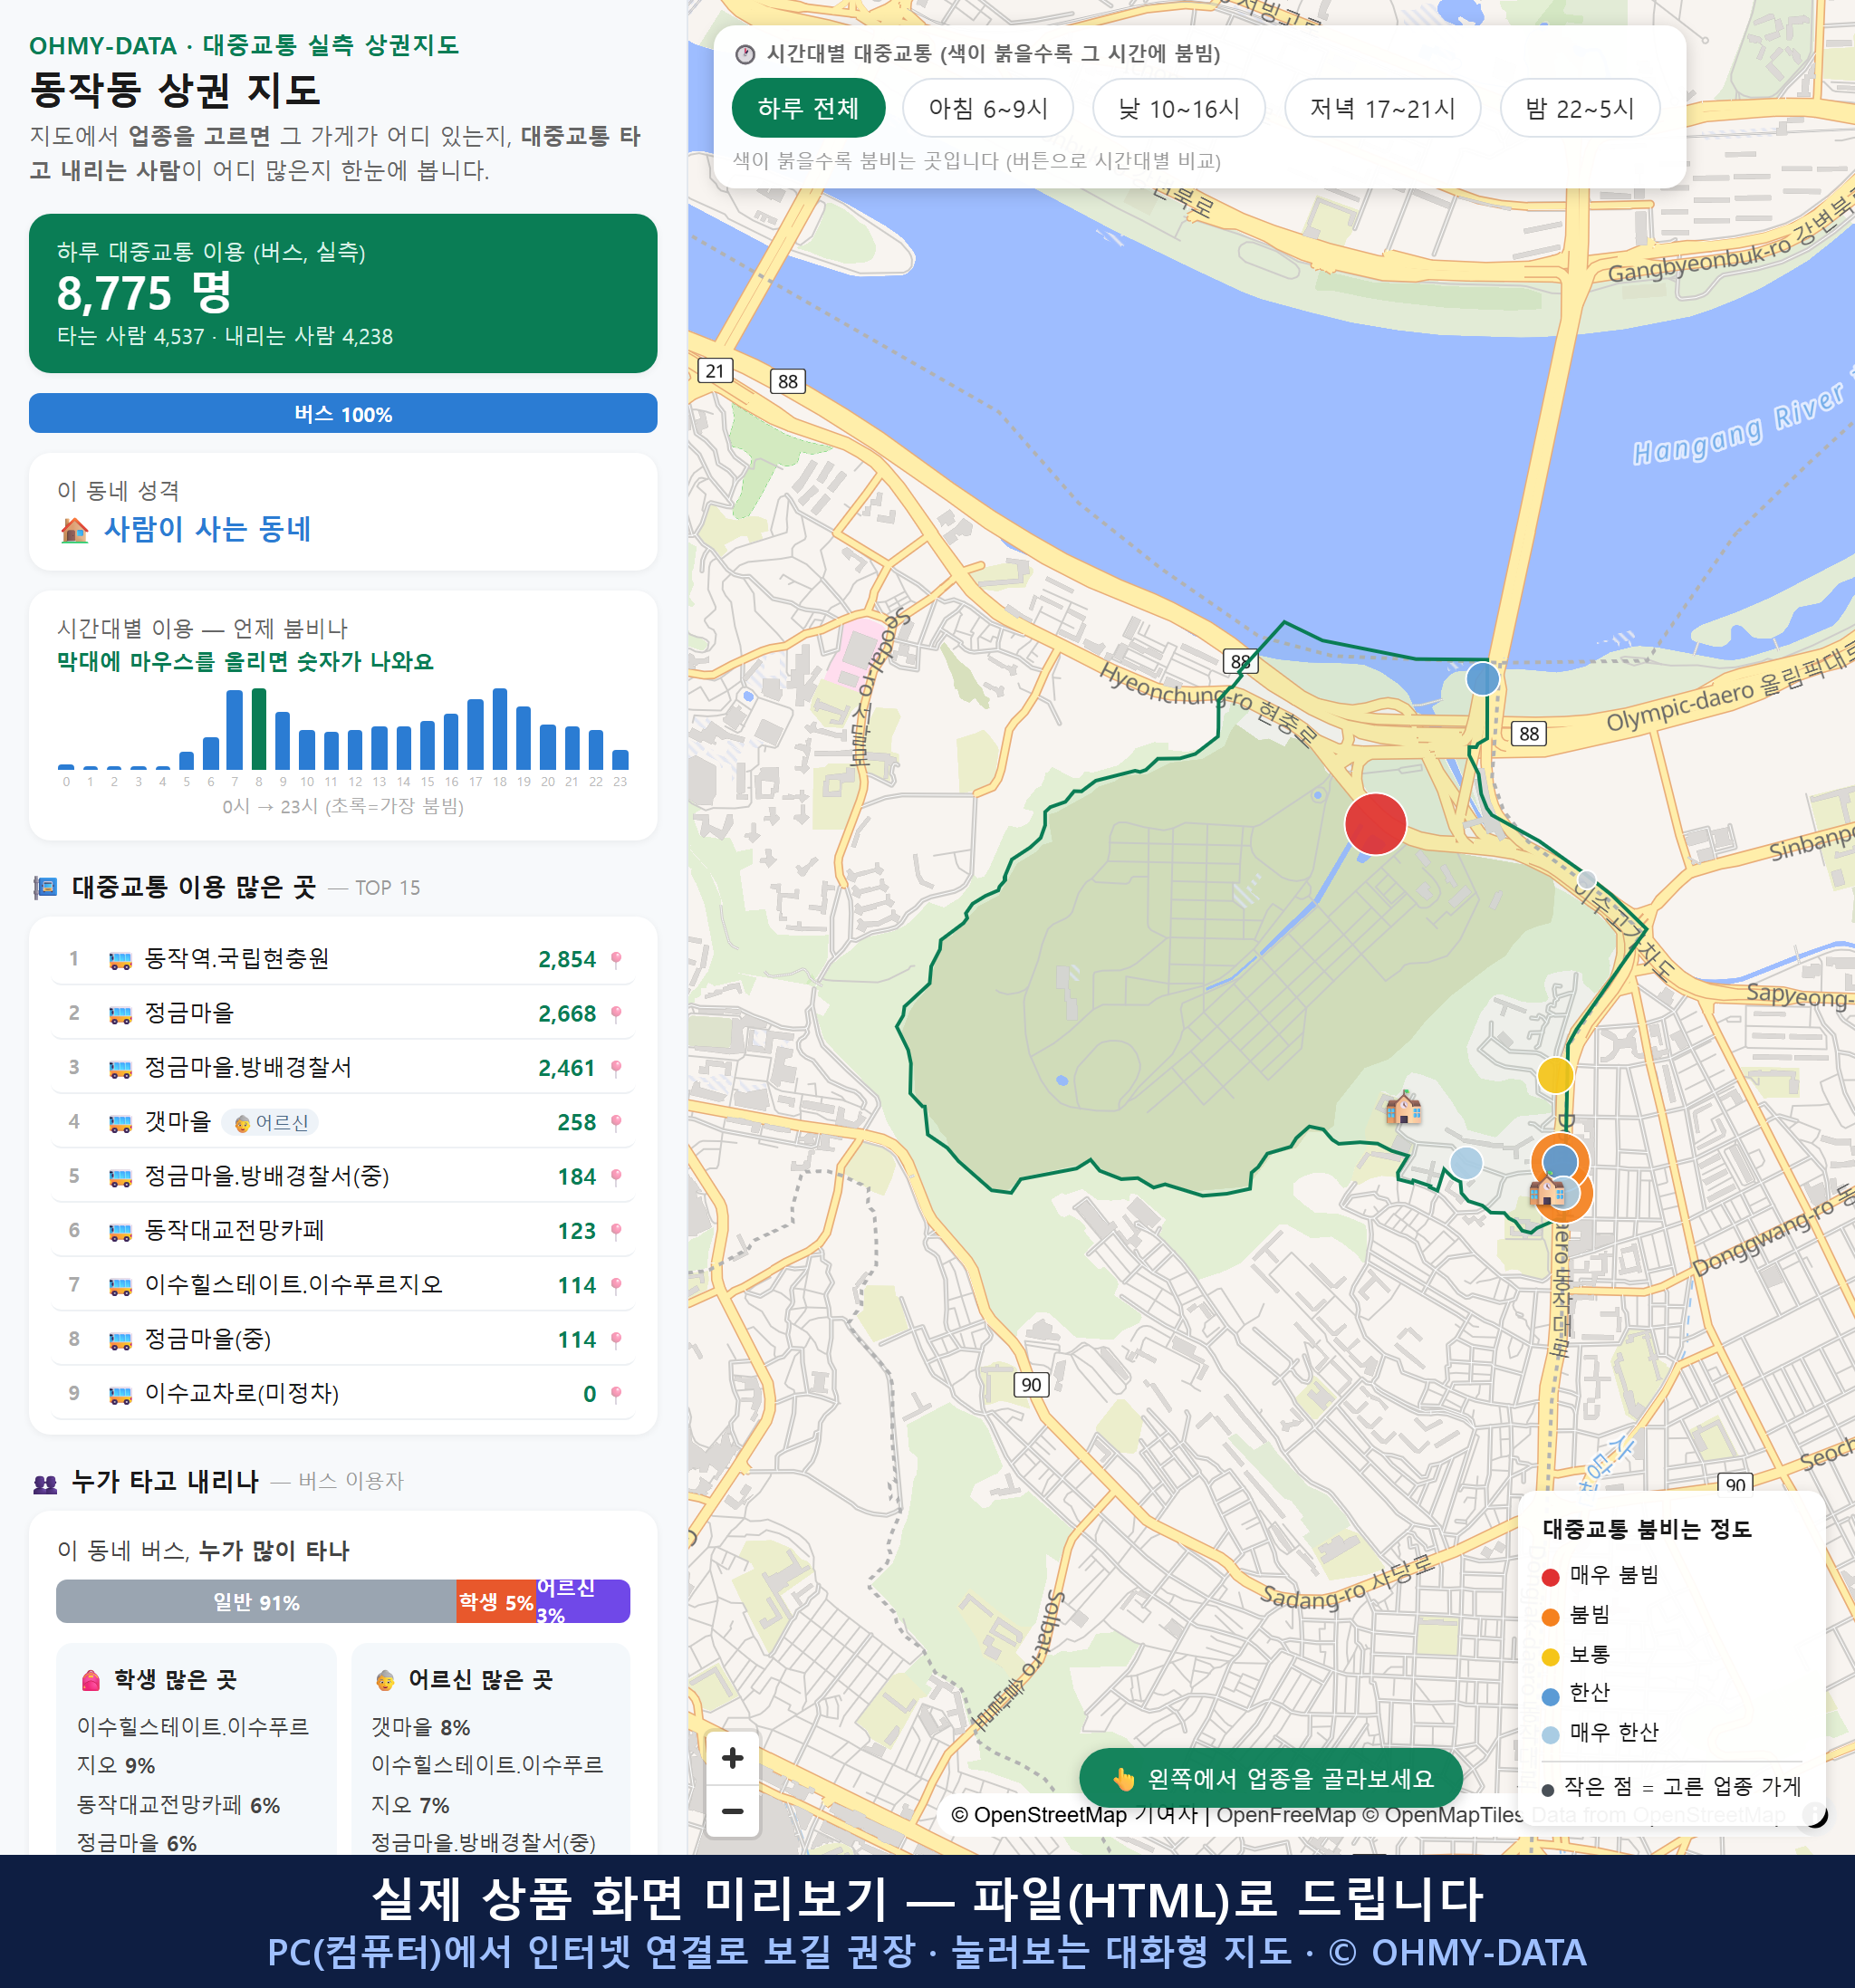Viewport: 1855px width, 1988px height.
Task: Click the 학생 5% orange bar segment
Action: (x=496, y=1601)
